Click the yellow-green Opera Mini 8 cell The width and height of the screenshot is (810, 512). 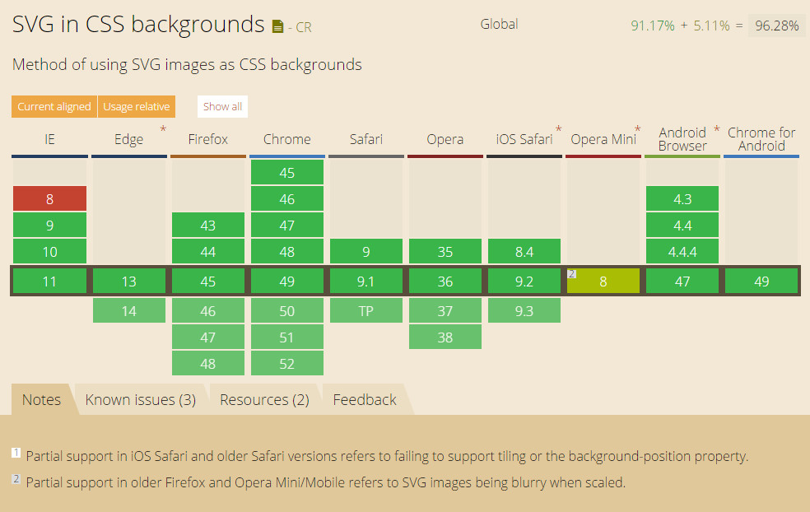click(x=603, y=281)
